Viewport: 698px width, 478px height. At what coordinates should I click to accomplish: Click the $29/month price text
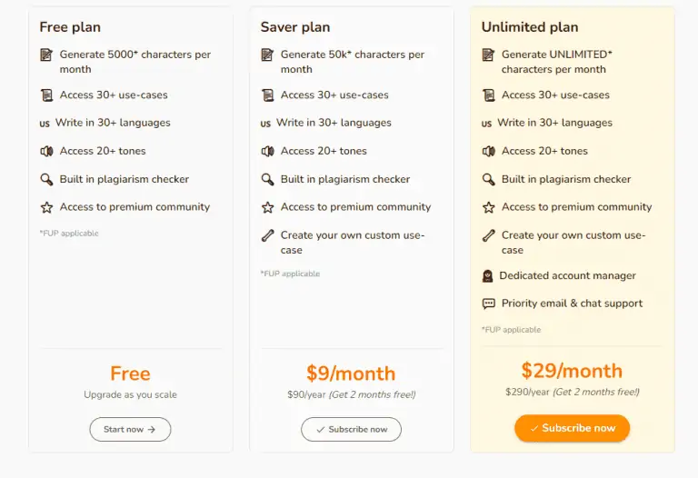click(572, 371)
